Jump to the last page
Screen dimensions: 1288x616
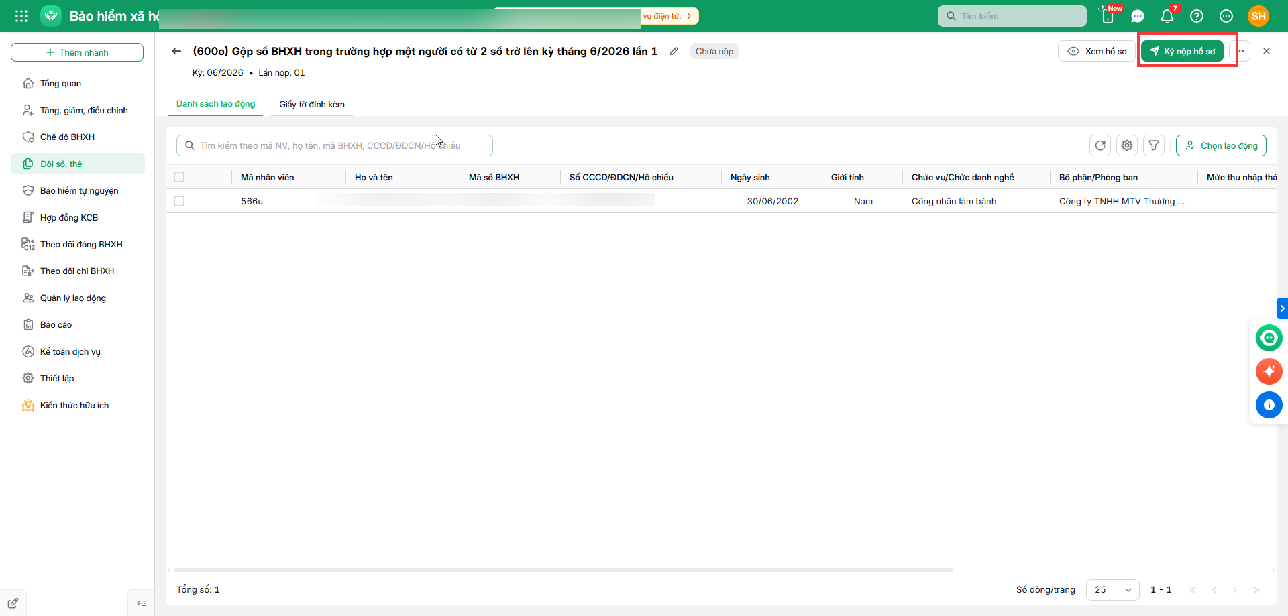pos(1256,590)
